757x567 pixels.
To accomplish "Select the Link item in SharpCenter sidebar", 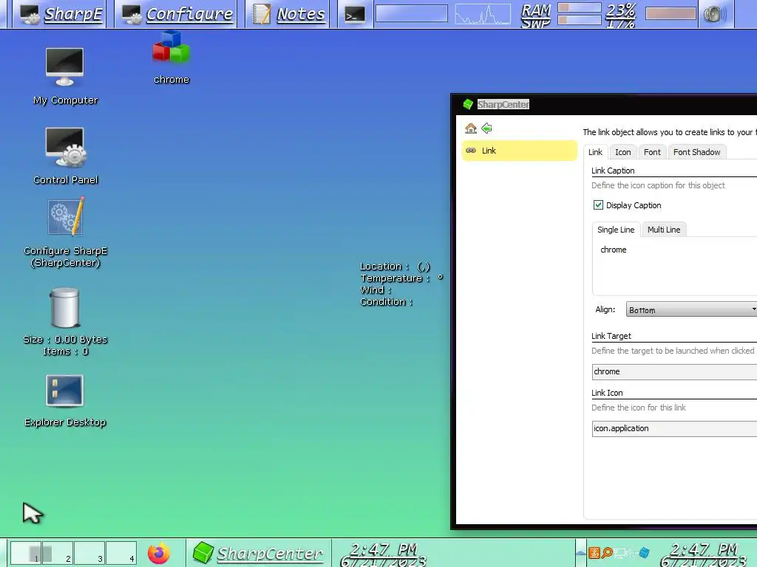I will (520, 151).
